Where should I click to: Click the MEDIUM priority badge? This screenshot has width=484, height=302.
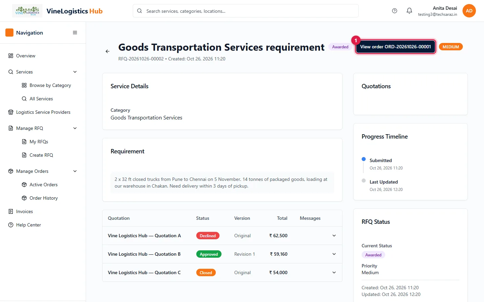451,47
